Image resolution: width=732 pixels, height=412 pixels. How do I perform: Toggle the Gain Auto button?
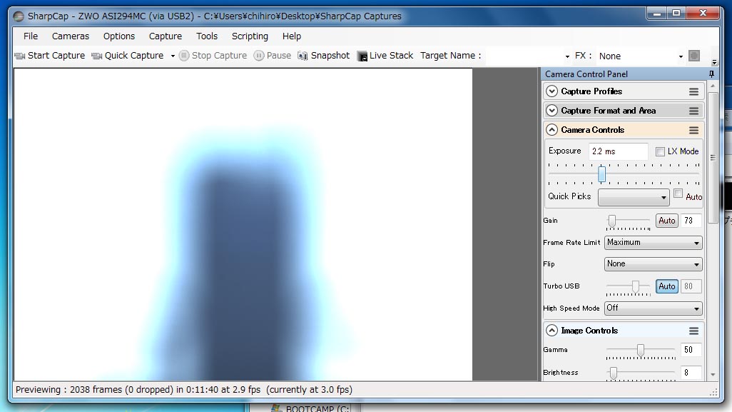pos(666,221)
